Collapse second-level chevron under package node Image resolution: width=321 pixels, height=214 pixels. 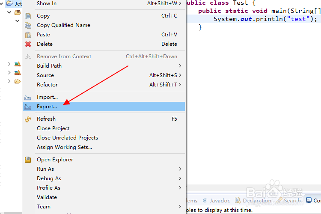[x=18, y=21]
